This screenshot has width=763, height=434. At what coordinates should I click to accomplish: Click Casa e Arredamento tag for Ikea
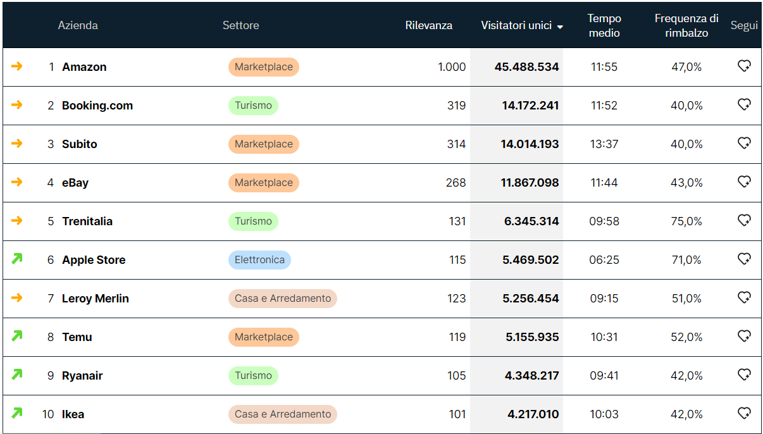click(x=283, y=414)
